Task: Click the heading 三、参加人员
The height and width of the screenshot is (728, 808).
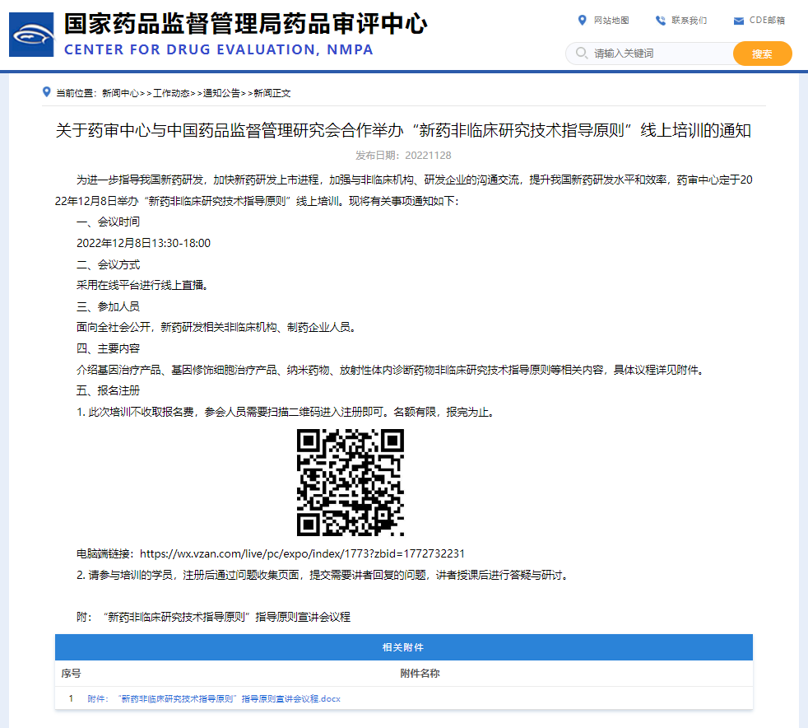Action: [109, 306]
